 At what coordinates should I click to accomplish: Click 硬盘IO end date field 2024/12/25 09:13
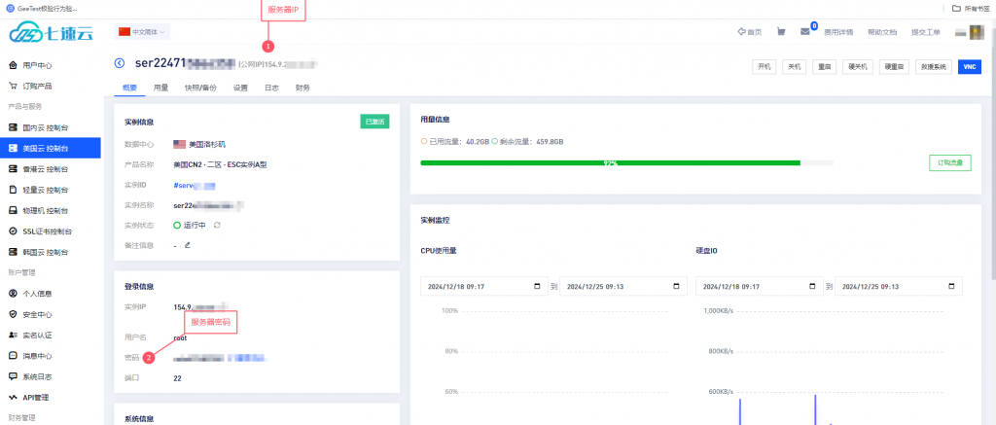point(898,286)
